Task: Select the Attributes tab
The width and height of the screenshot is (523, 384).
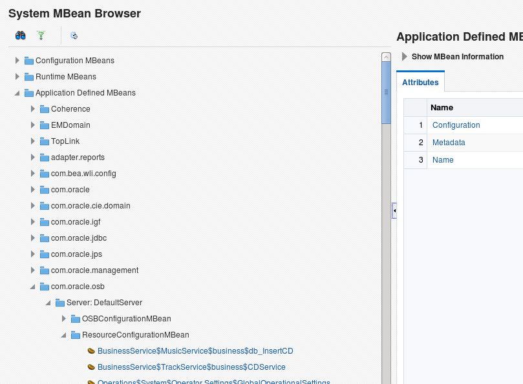Action: pos(420,83)
